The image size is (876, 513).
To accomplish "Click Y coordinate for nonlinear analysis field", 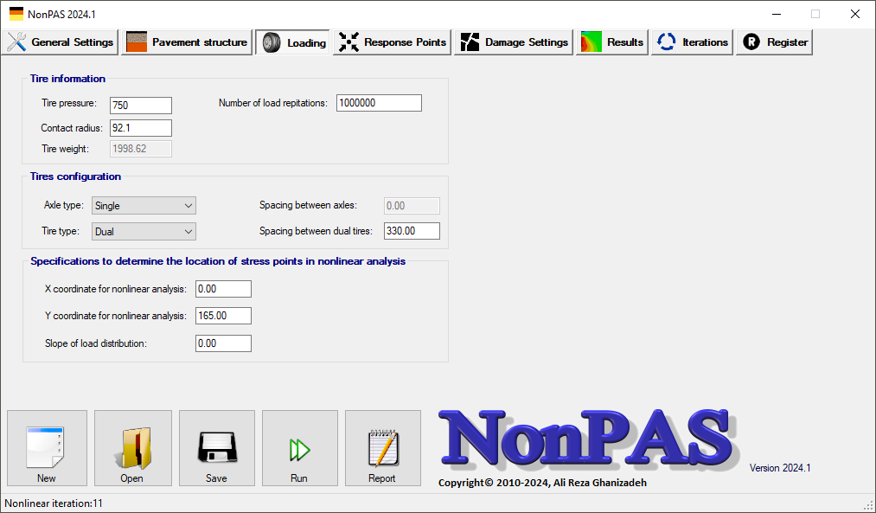I will point(223,316).
